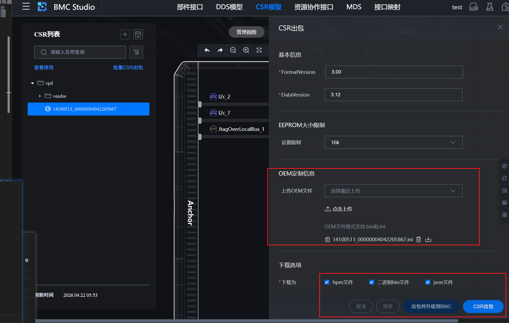
Task: Click the 取消 button
Action: click(x=361, y=306)
